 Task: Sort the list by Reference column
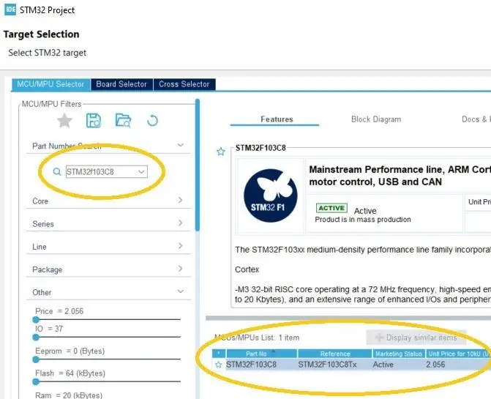[335, 354]
